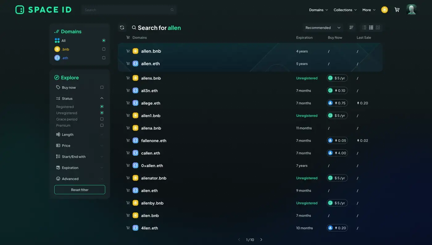Click the sort order icon

click(351, 27)
